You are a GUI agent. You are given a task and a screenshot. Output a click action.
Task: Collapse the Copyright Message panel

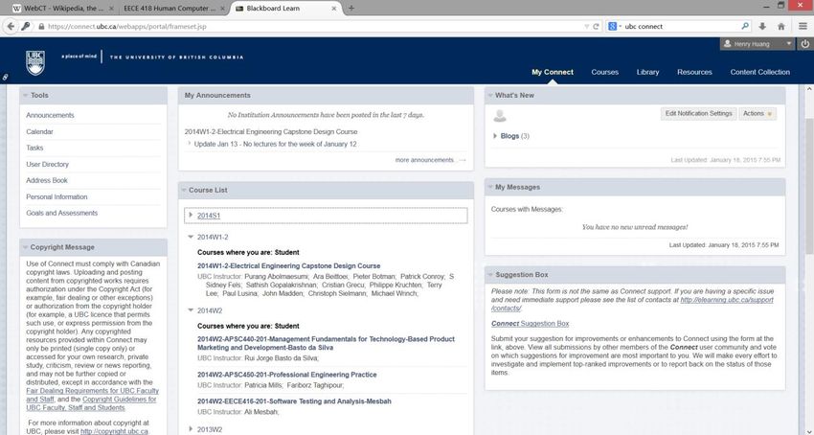coord(24,247)
